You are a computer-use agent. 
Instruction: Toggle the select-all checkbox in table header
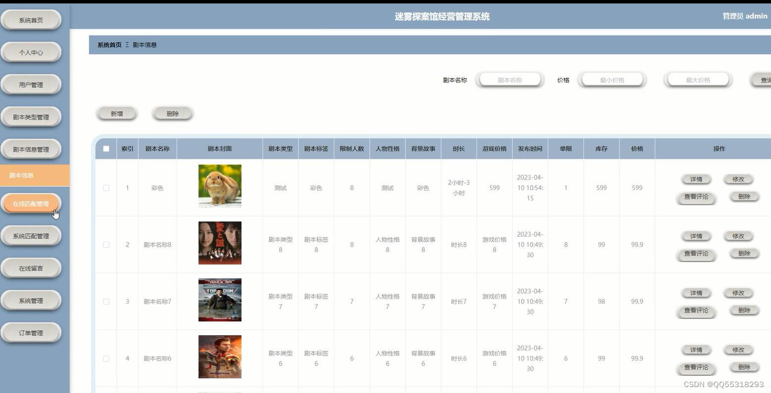point(106,149)
